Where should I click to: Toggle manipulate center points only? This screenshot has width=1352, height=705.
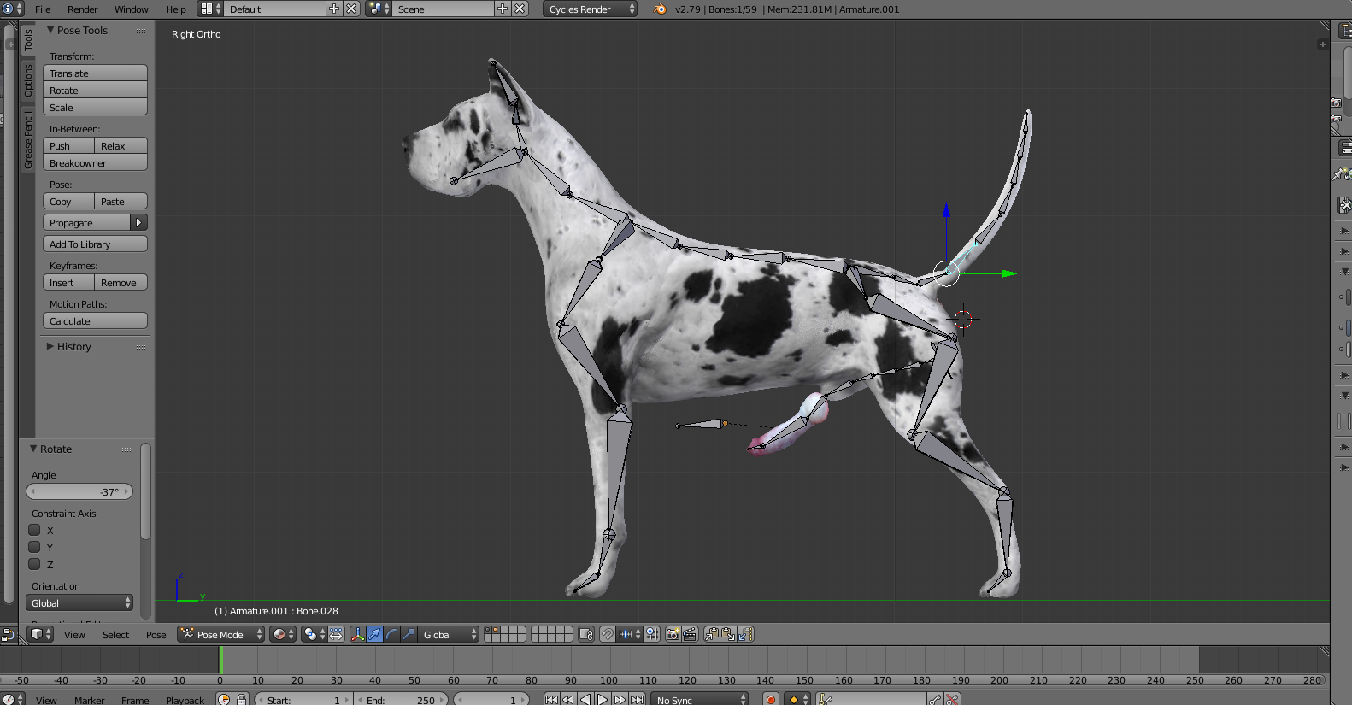coord(336,634)
